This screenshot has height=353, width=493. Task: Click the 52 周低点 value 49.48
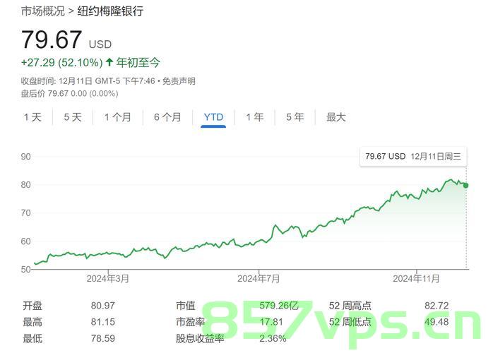coord(436,322)
